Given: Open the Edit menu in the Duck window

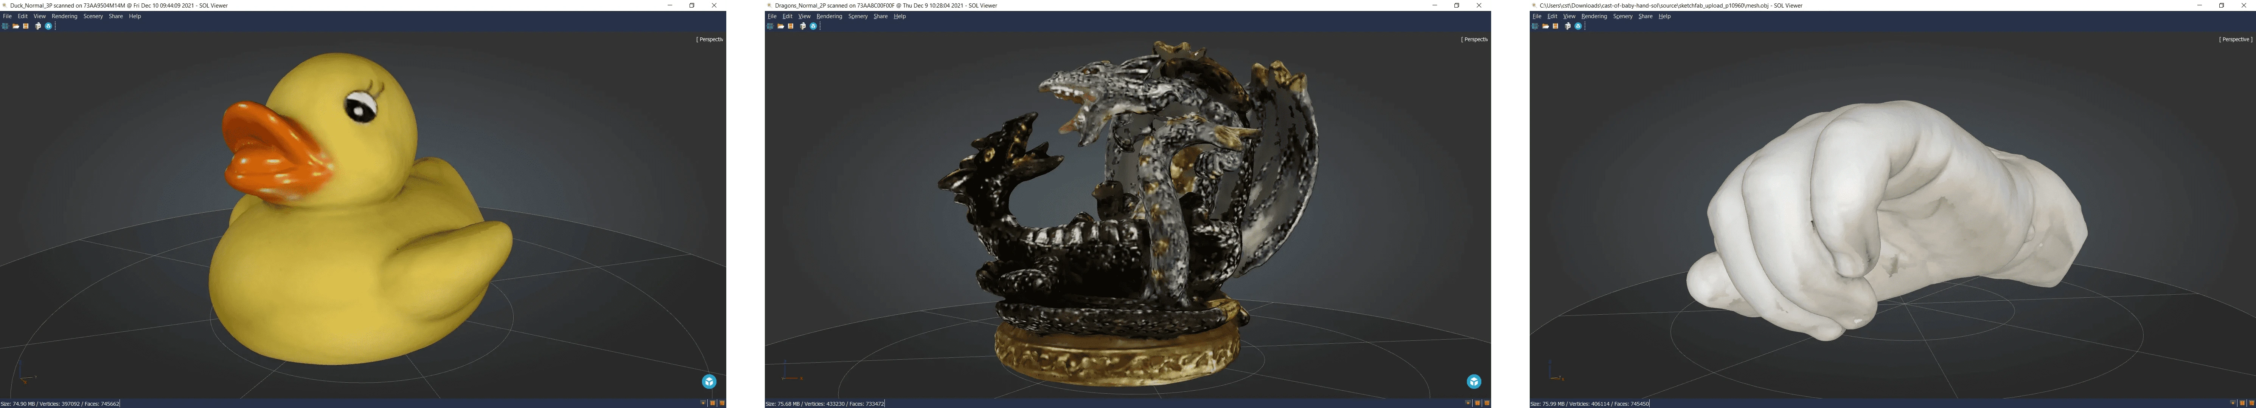Looking at the screenshot, I should (23, 16).
